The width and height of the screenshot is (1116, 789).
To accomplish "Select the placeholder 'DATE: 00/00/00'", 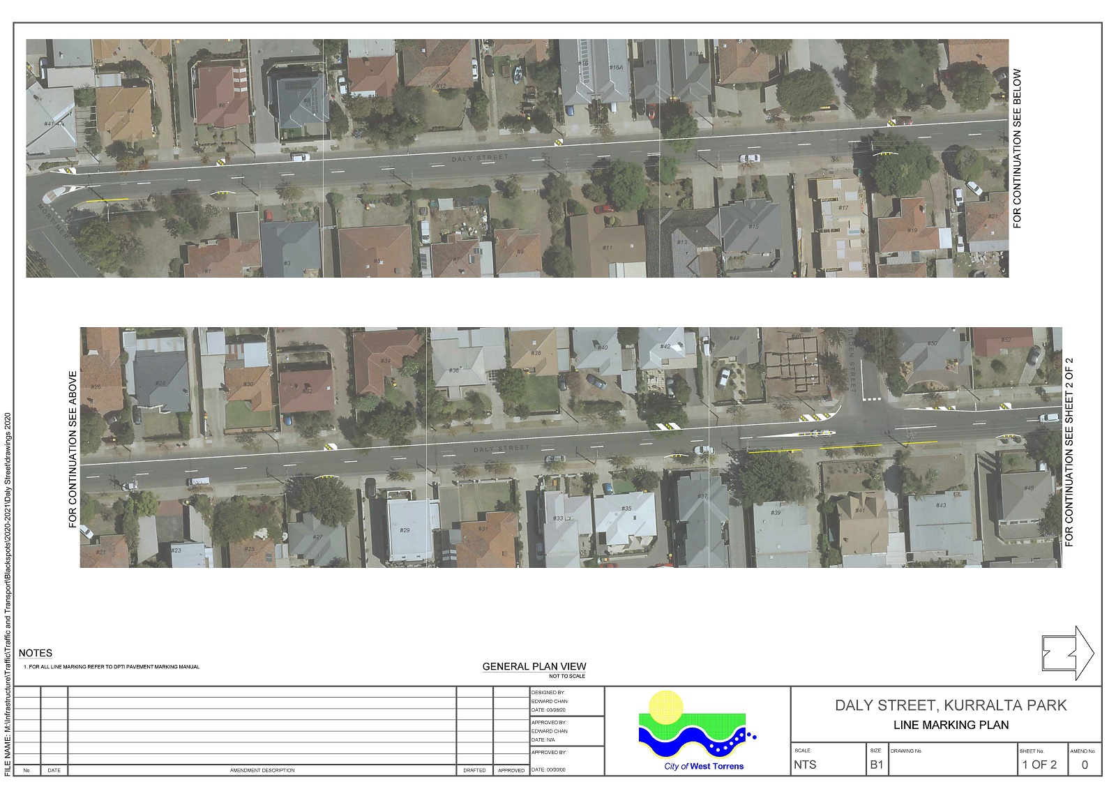I will (x=548, y=769).
